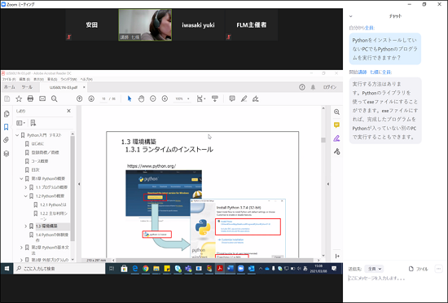
Task: Open Microsoft Teams from the taskbar
Action: [188, 269]
